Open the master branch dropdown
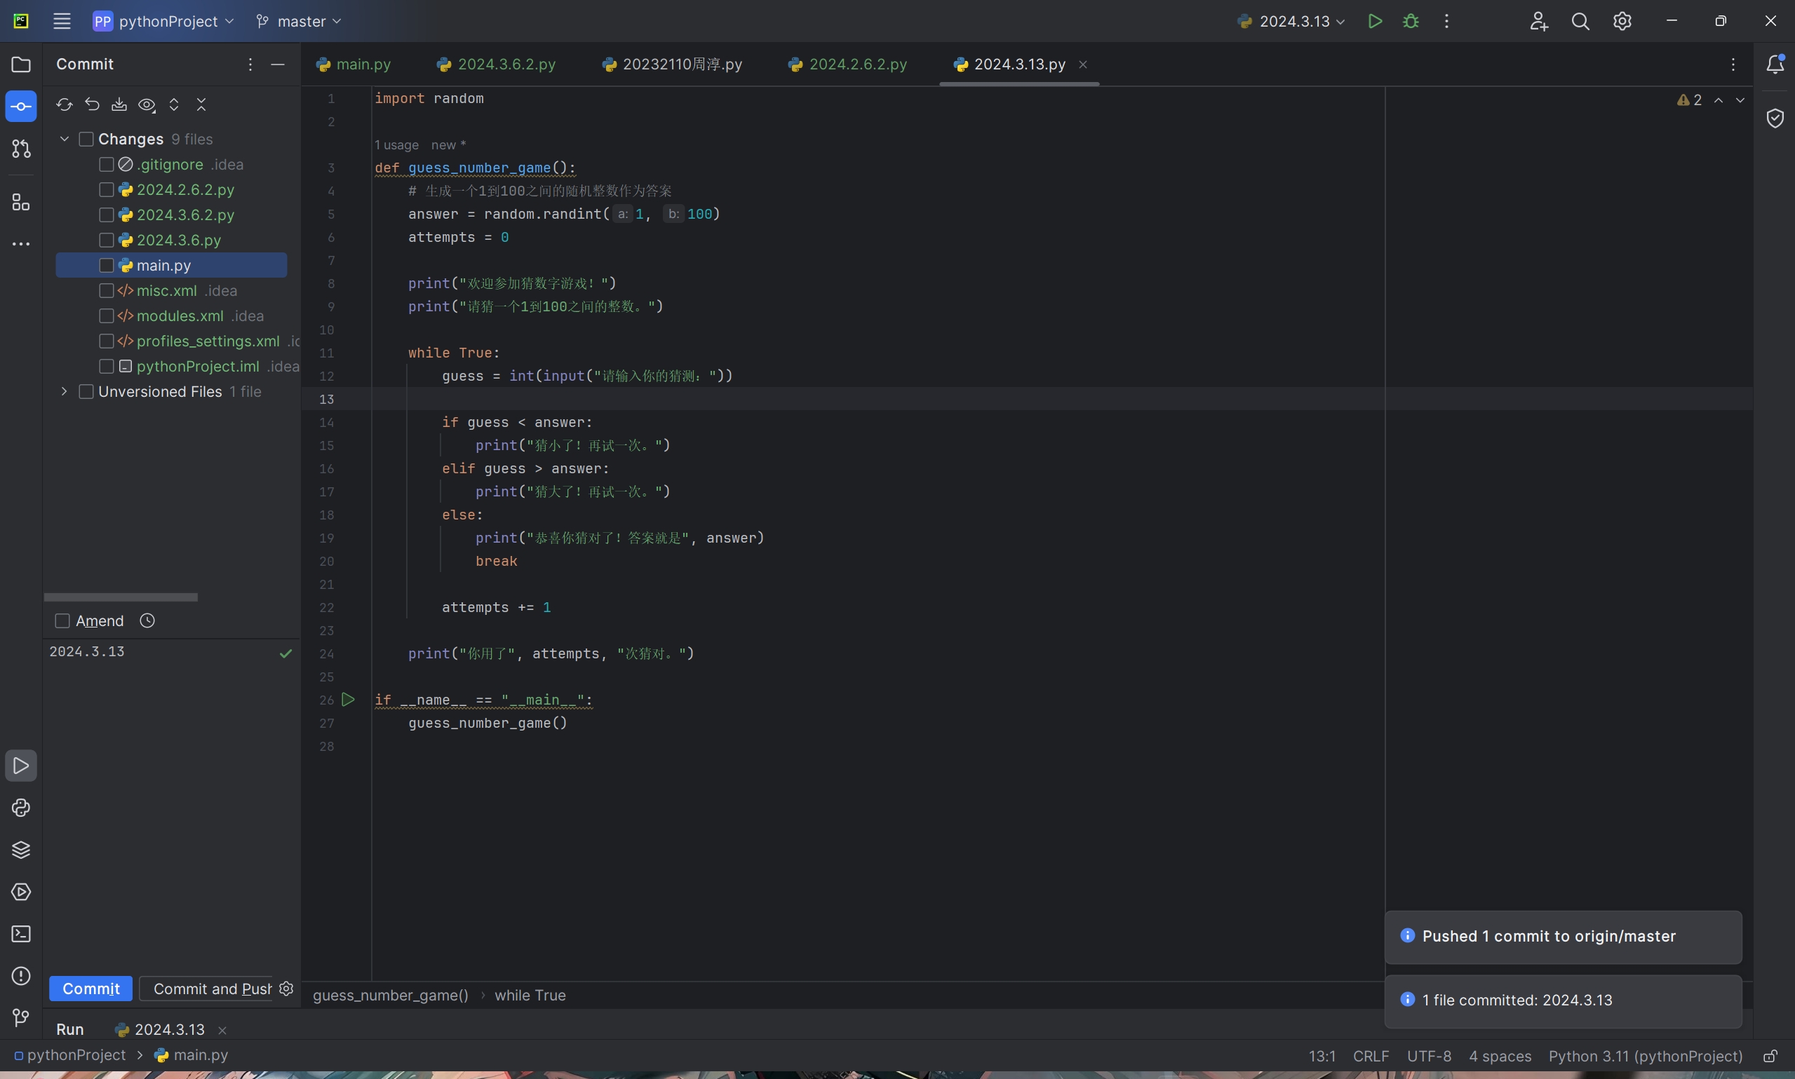This screenshot has width=1795, height=1079. (299, 21)
